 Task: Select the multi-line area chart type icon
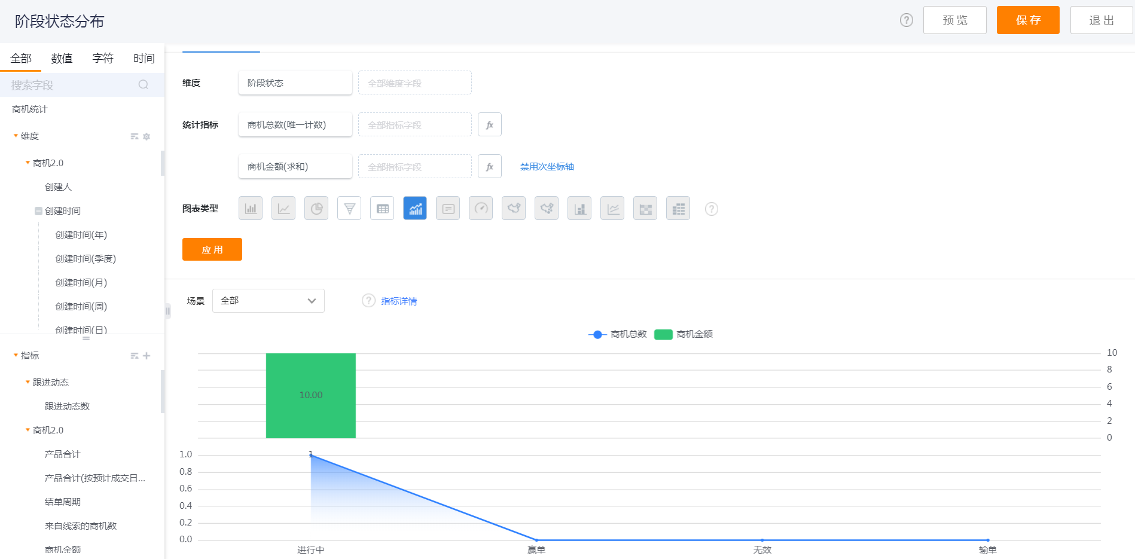[612, 209]
